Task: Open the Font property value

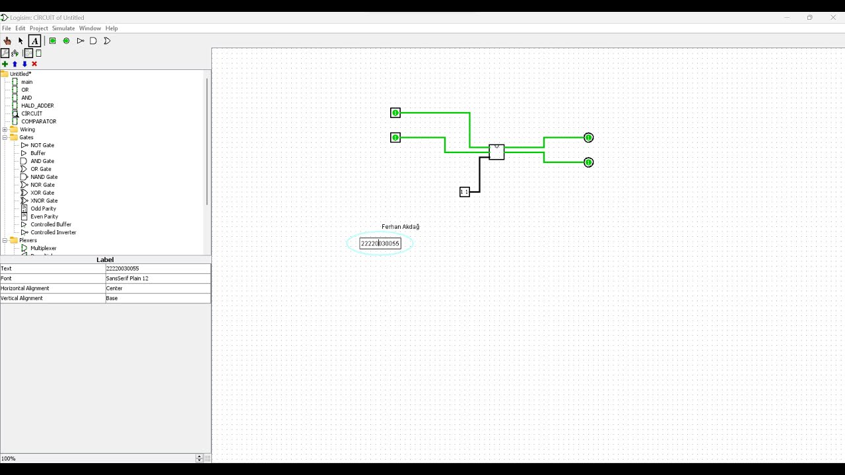Action: (x=158, y=278)
